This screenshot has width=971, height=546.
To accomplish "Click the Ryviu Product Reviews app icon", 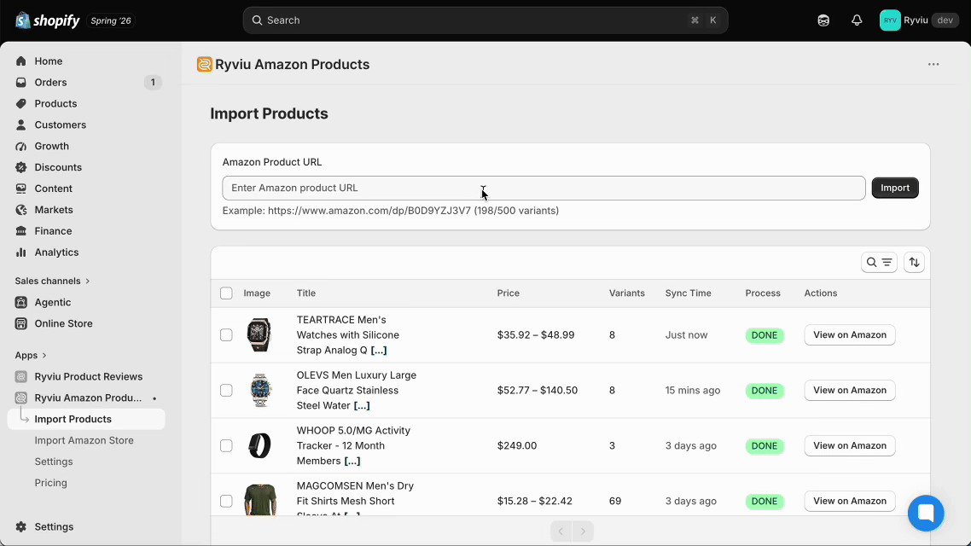I will point(21,376).
